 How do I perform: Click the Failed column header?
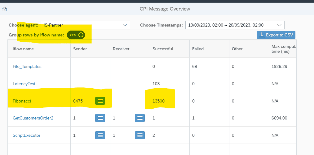tap(209, 49)
